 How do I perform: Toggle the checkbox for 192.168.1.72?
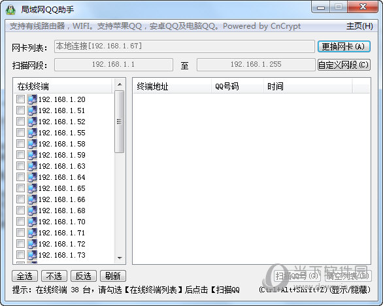click(20, 244)
